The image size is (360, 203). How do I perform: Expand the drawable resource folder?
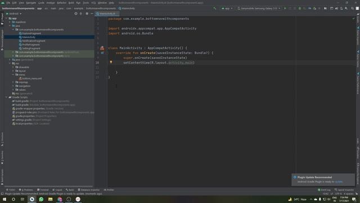(13, 67)
